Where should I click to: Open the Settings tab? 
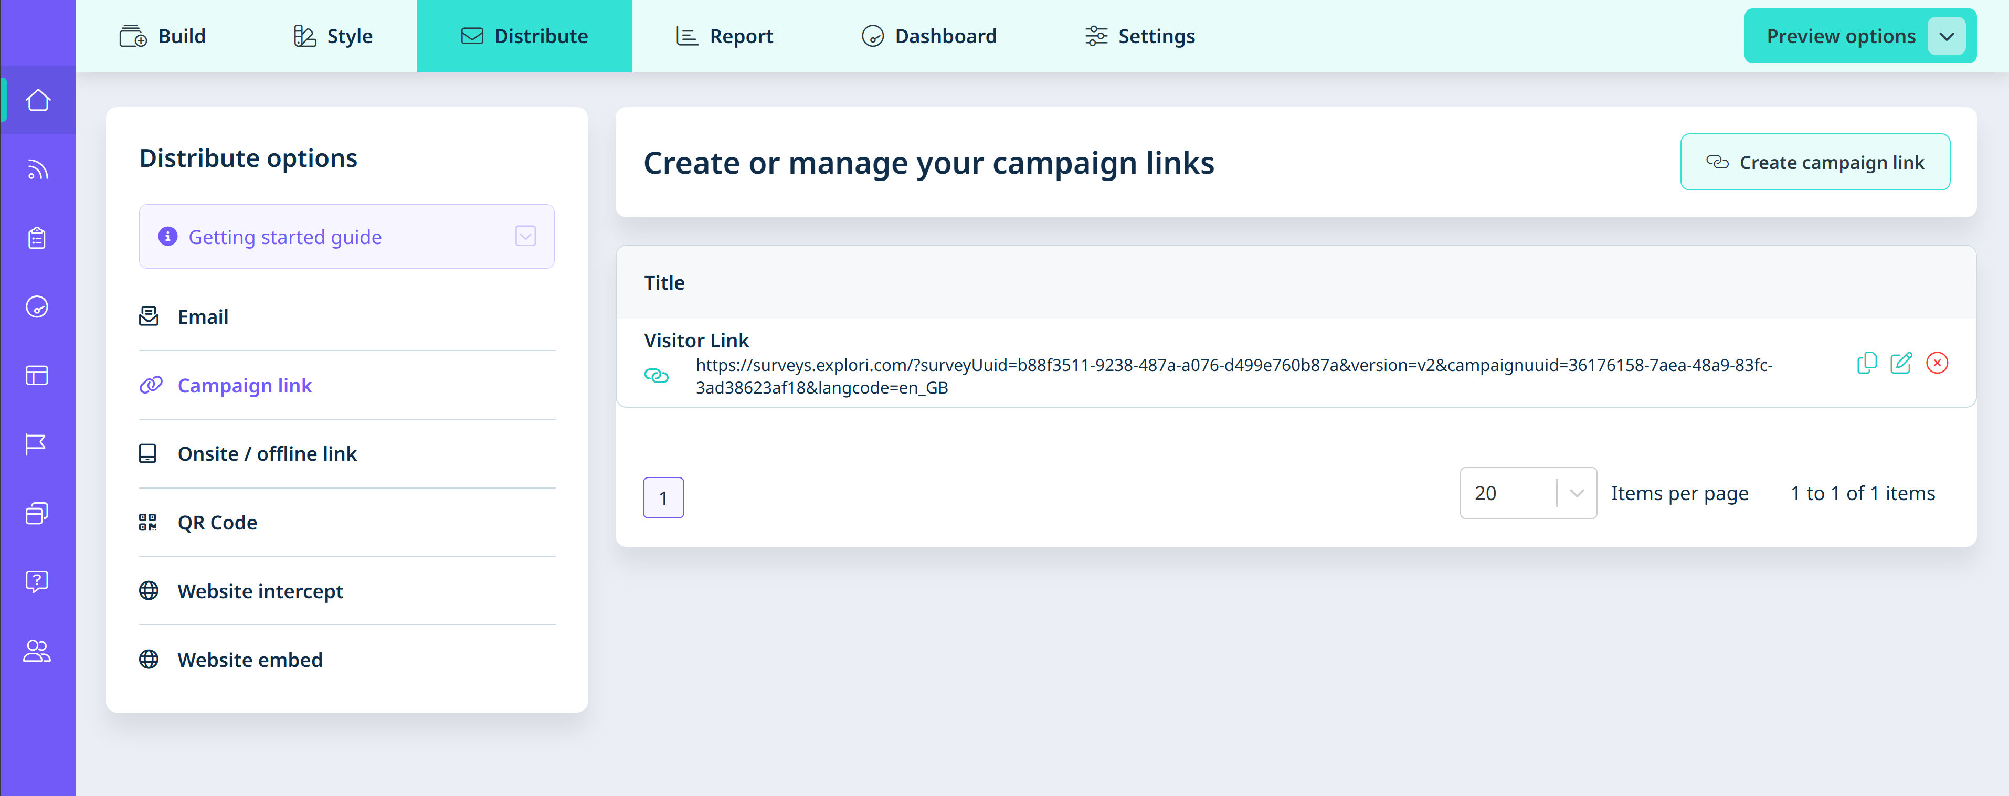(x=1139, y=37)
